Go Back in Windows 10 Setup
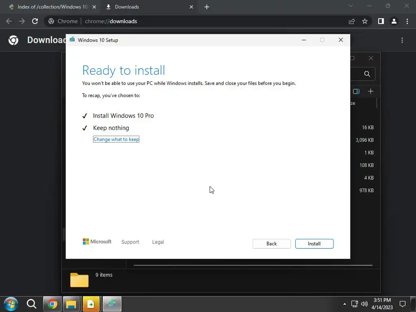Viewport: 416px width, 312px height. tap(271, 244)
